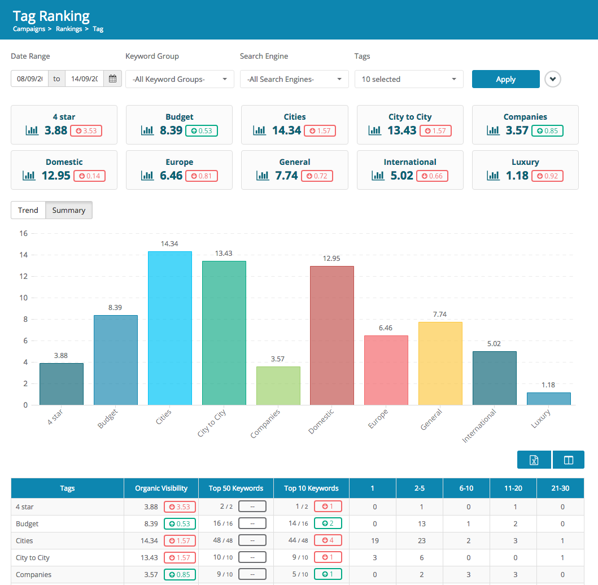Click the chart icon on Europe card
This screenshot has height=585, width=598.
pos(147,176)
